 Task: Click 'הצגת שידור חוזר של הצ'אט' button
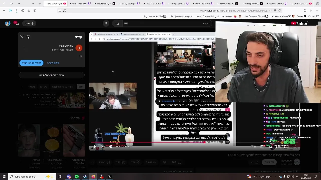click(51, 75)
